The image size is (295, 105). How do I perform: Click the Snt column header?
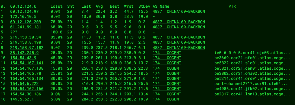click(x=71, y=7)
